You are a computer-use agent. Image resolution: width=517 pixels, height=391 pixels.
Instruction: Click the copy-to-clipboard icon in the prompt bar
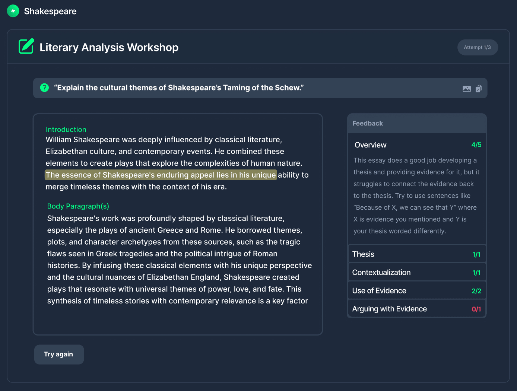pos(479,89)
